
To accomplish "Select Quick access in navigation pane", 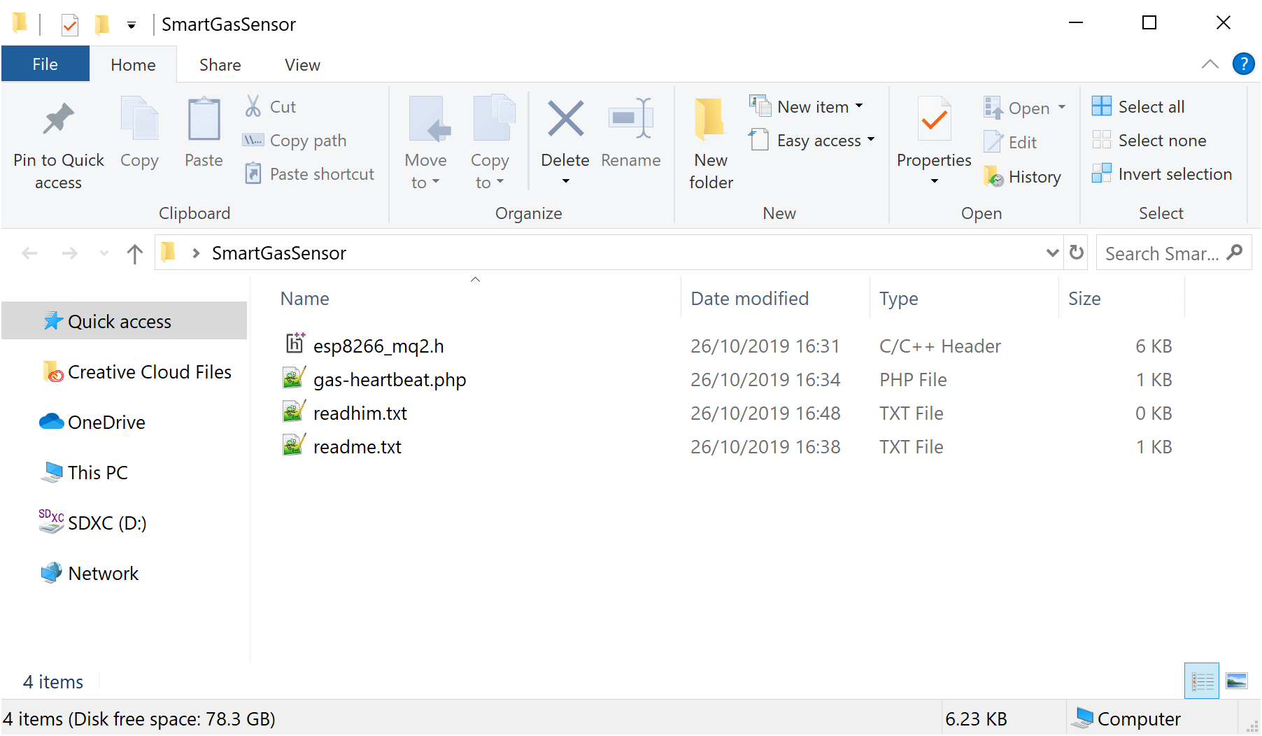I will click(125, 321).
